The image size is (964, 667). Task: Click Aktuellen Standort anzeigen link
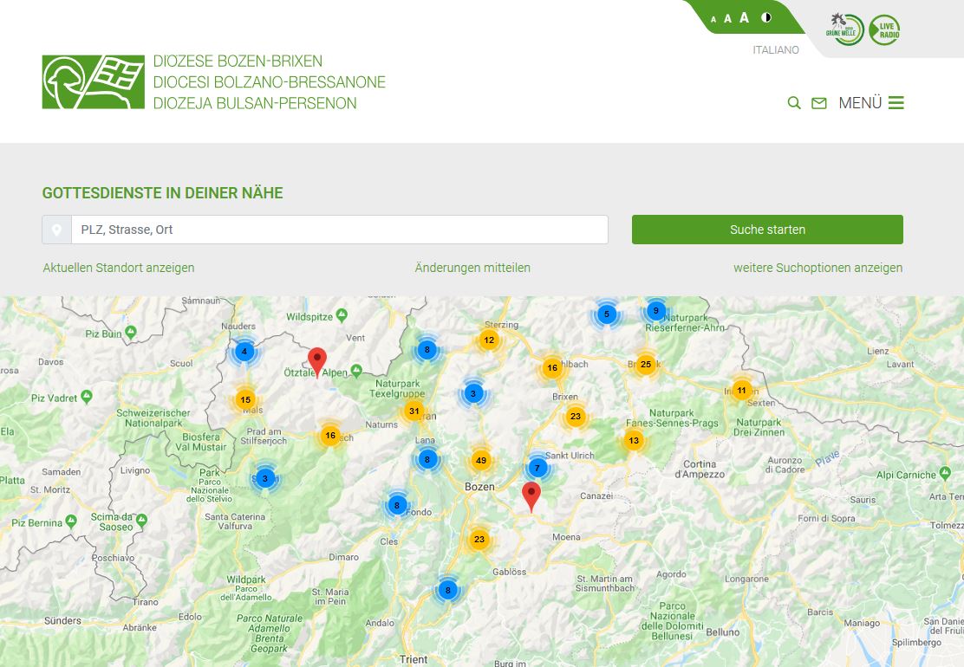tap(119, 268)
